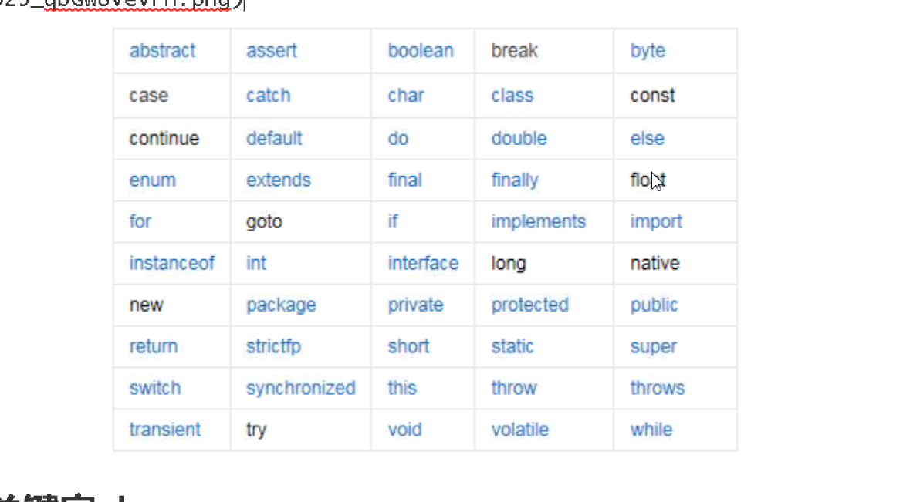The width and height of the screenshot is (920, 502).
Task: Open the enum keyword link
Action: click(x=153, y=180)
